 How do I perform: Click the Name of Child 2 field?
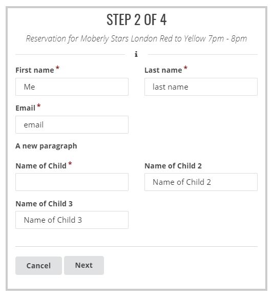[x=201, y=182]
